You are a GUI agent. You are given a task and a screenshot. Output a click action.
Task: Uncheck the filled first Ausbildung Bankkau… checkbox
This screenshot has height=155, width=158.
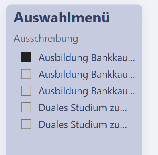coord(26,57)
